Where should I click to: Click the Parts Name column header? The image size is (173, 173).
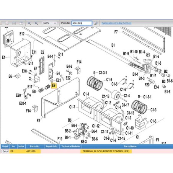pos(130,147)
